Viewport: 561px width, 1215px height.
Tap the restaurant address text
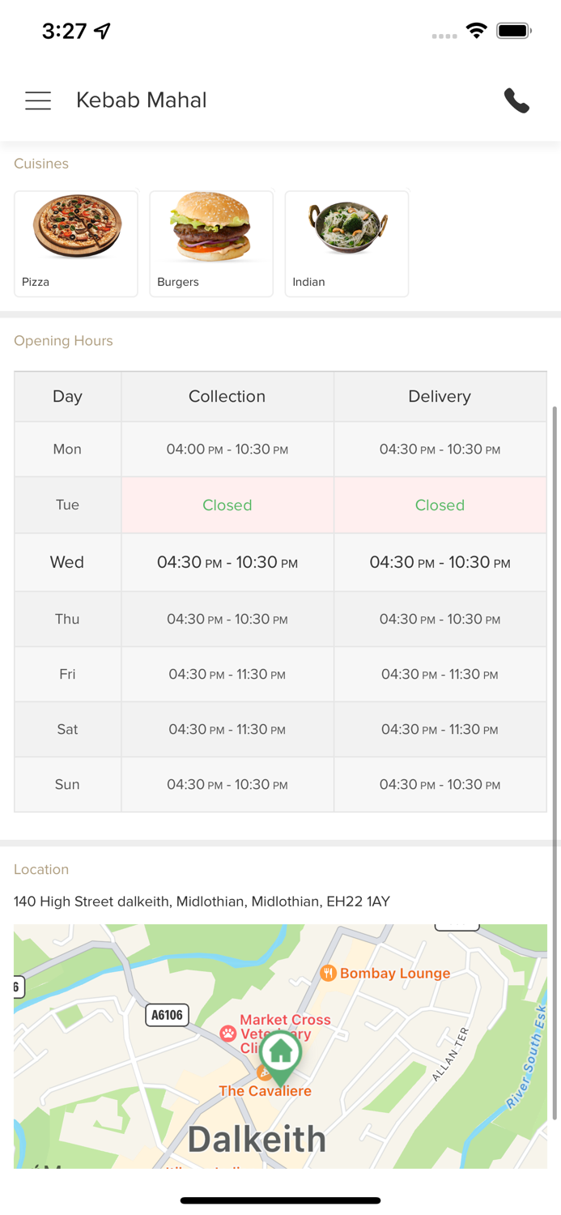click(202, 902)
